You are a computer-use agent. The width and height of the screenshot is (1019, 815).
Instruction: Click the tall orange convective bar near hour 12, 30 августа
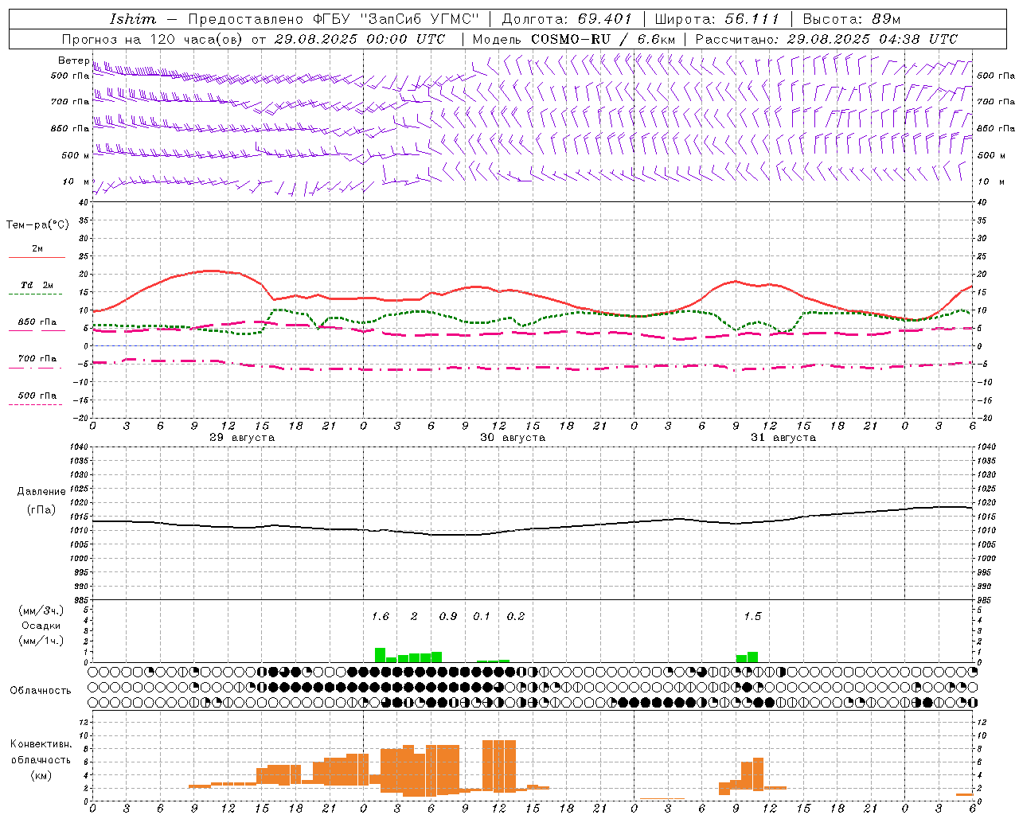click(499, 766)
